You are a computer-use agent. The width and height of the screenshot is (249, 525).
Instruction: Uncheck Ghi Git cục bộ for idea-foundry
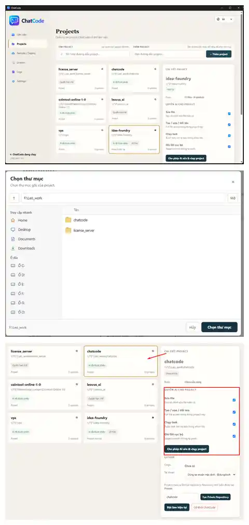(x=229, y=147)
